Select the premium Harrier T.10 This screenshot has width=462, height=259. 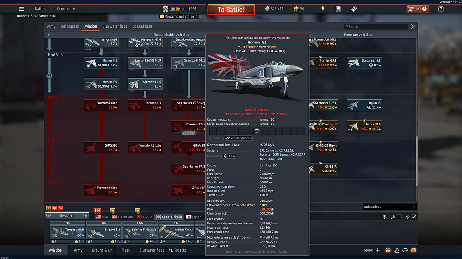[x=365, y=126]
